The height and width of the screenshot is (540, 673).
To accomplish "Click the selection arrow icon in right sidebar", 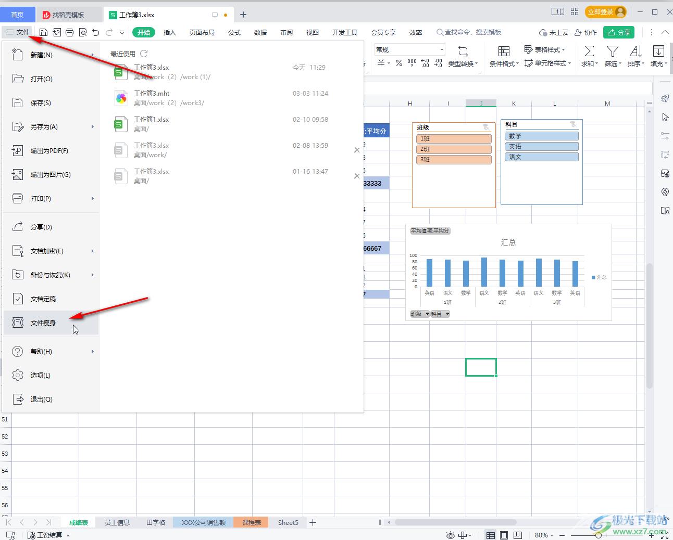I will (665, 117).
